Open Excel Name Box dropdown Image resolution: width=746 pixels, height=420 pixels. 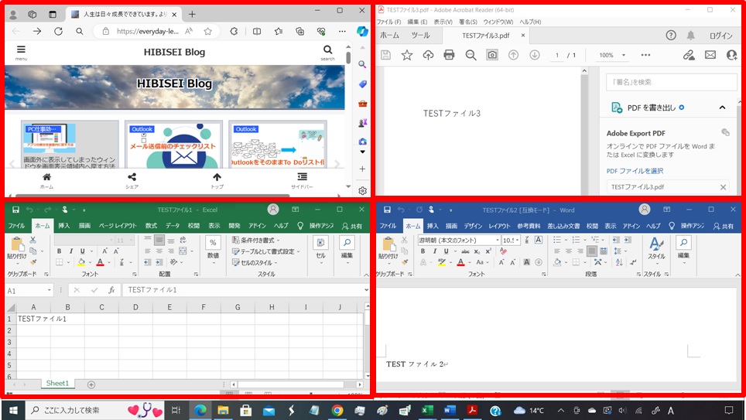pyautogui.click(x=49, y=290)
